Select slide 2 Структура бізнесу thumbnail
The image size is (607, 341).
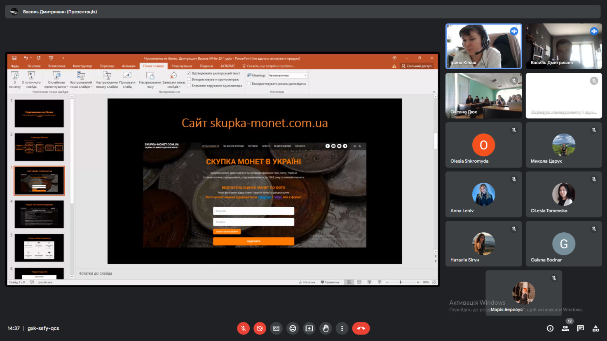(39, 147)
